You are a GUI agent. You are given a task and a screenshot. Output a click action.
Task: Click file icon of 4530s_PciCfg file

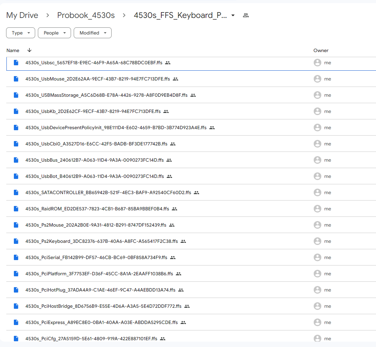click(x=16, y=339)
